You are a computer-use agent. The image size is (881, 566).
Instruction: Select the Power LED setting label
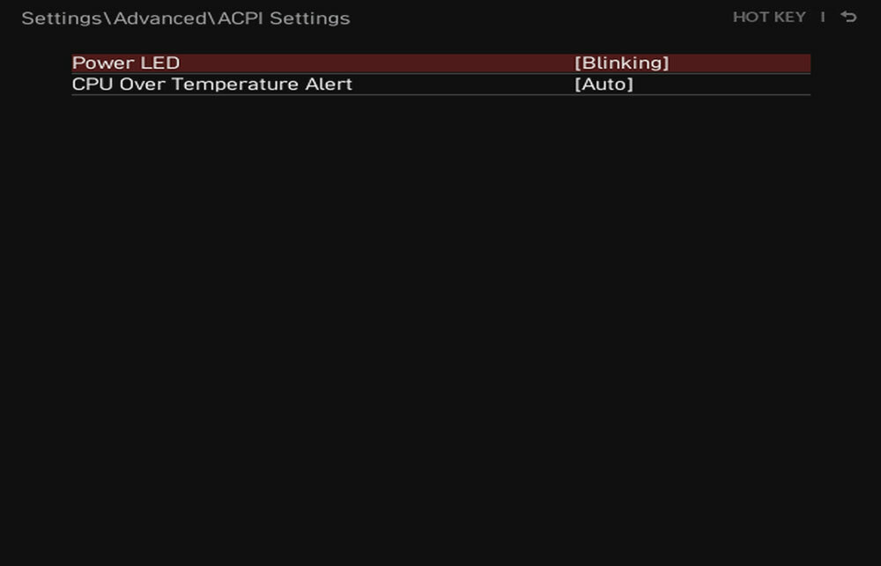pos(126,62)
